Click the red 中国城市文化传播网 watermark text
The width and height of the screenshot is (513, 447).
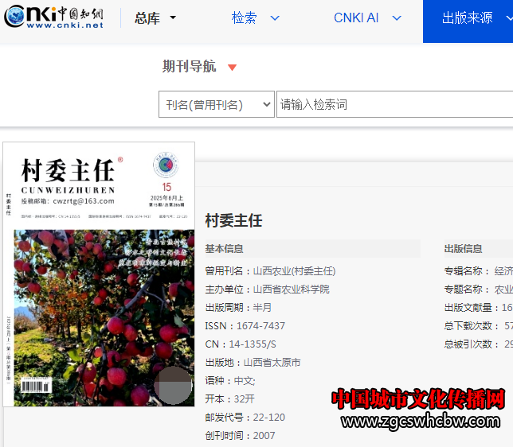point(417,398)
